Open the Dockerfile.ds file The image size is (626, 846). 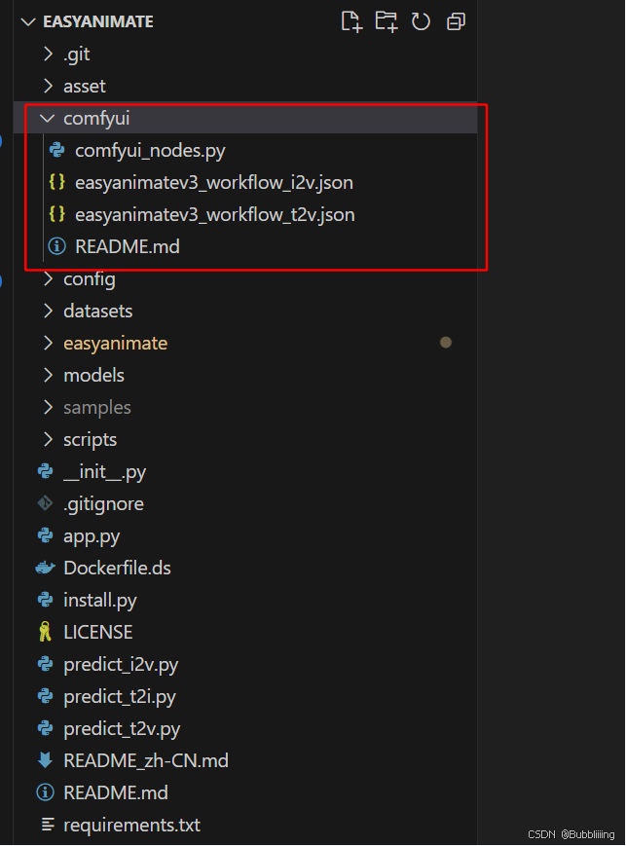point(117,568)
